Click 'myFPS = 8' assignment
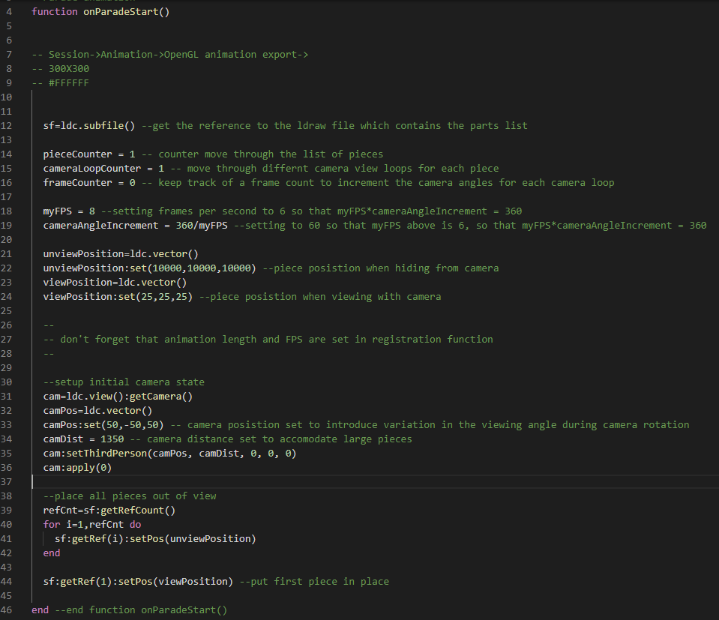 (69, 211)
